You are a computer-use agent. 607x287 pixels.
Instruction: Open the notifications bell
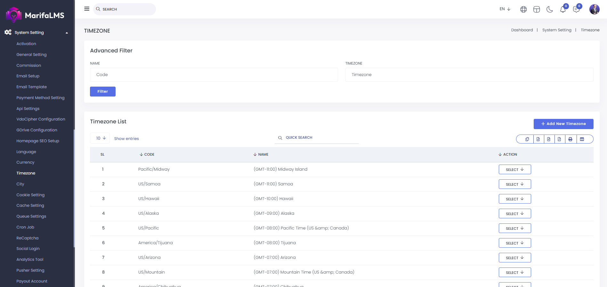point(563,9)
